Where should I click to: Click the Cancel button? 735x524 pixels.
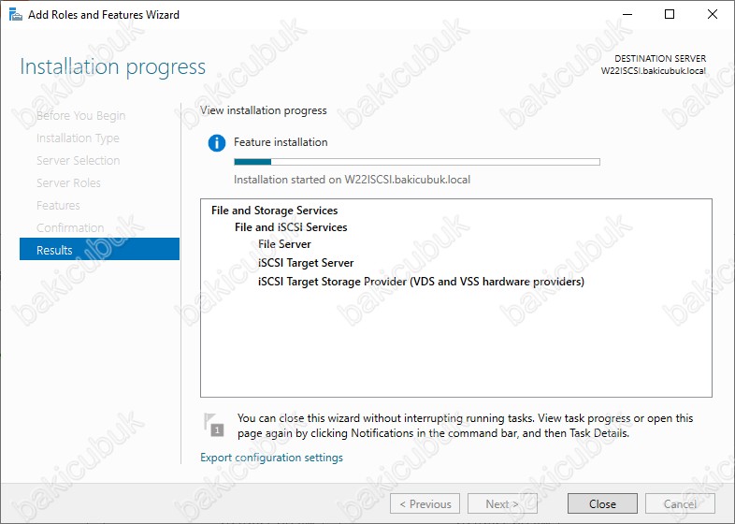(x=680, y=503)
